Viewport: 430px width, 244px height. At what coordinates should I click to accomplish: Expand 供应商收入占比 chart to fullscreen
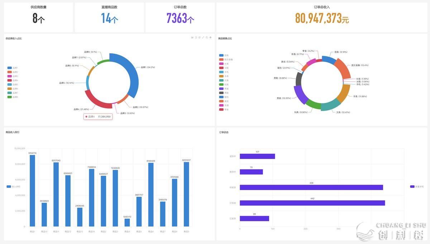203,38
